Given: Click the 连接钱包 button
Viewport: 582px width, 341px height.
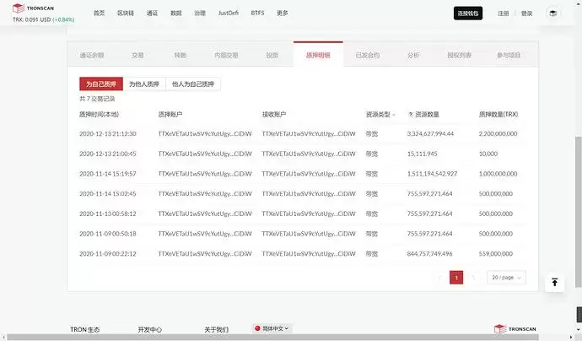Looking at the screenshot, I should (467, 14).
